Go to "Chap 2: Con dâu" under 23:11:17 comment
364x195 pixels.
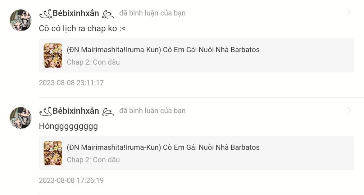pyautogui.click(x=93, y=62)
